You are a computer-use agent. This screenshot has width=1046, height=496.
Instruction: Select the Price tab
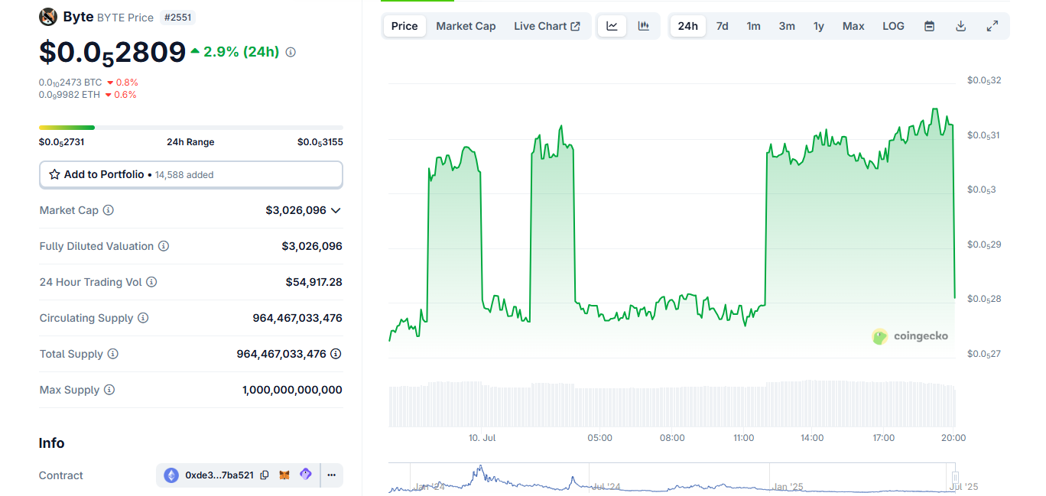coord(404,26)
